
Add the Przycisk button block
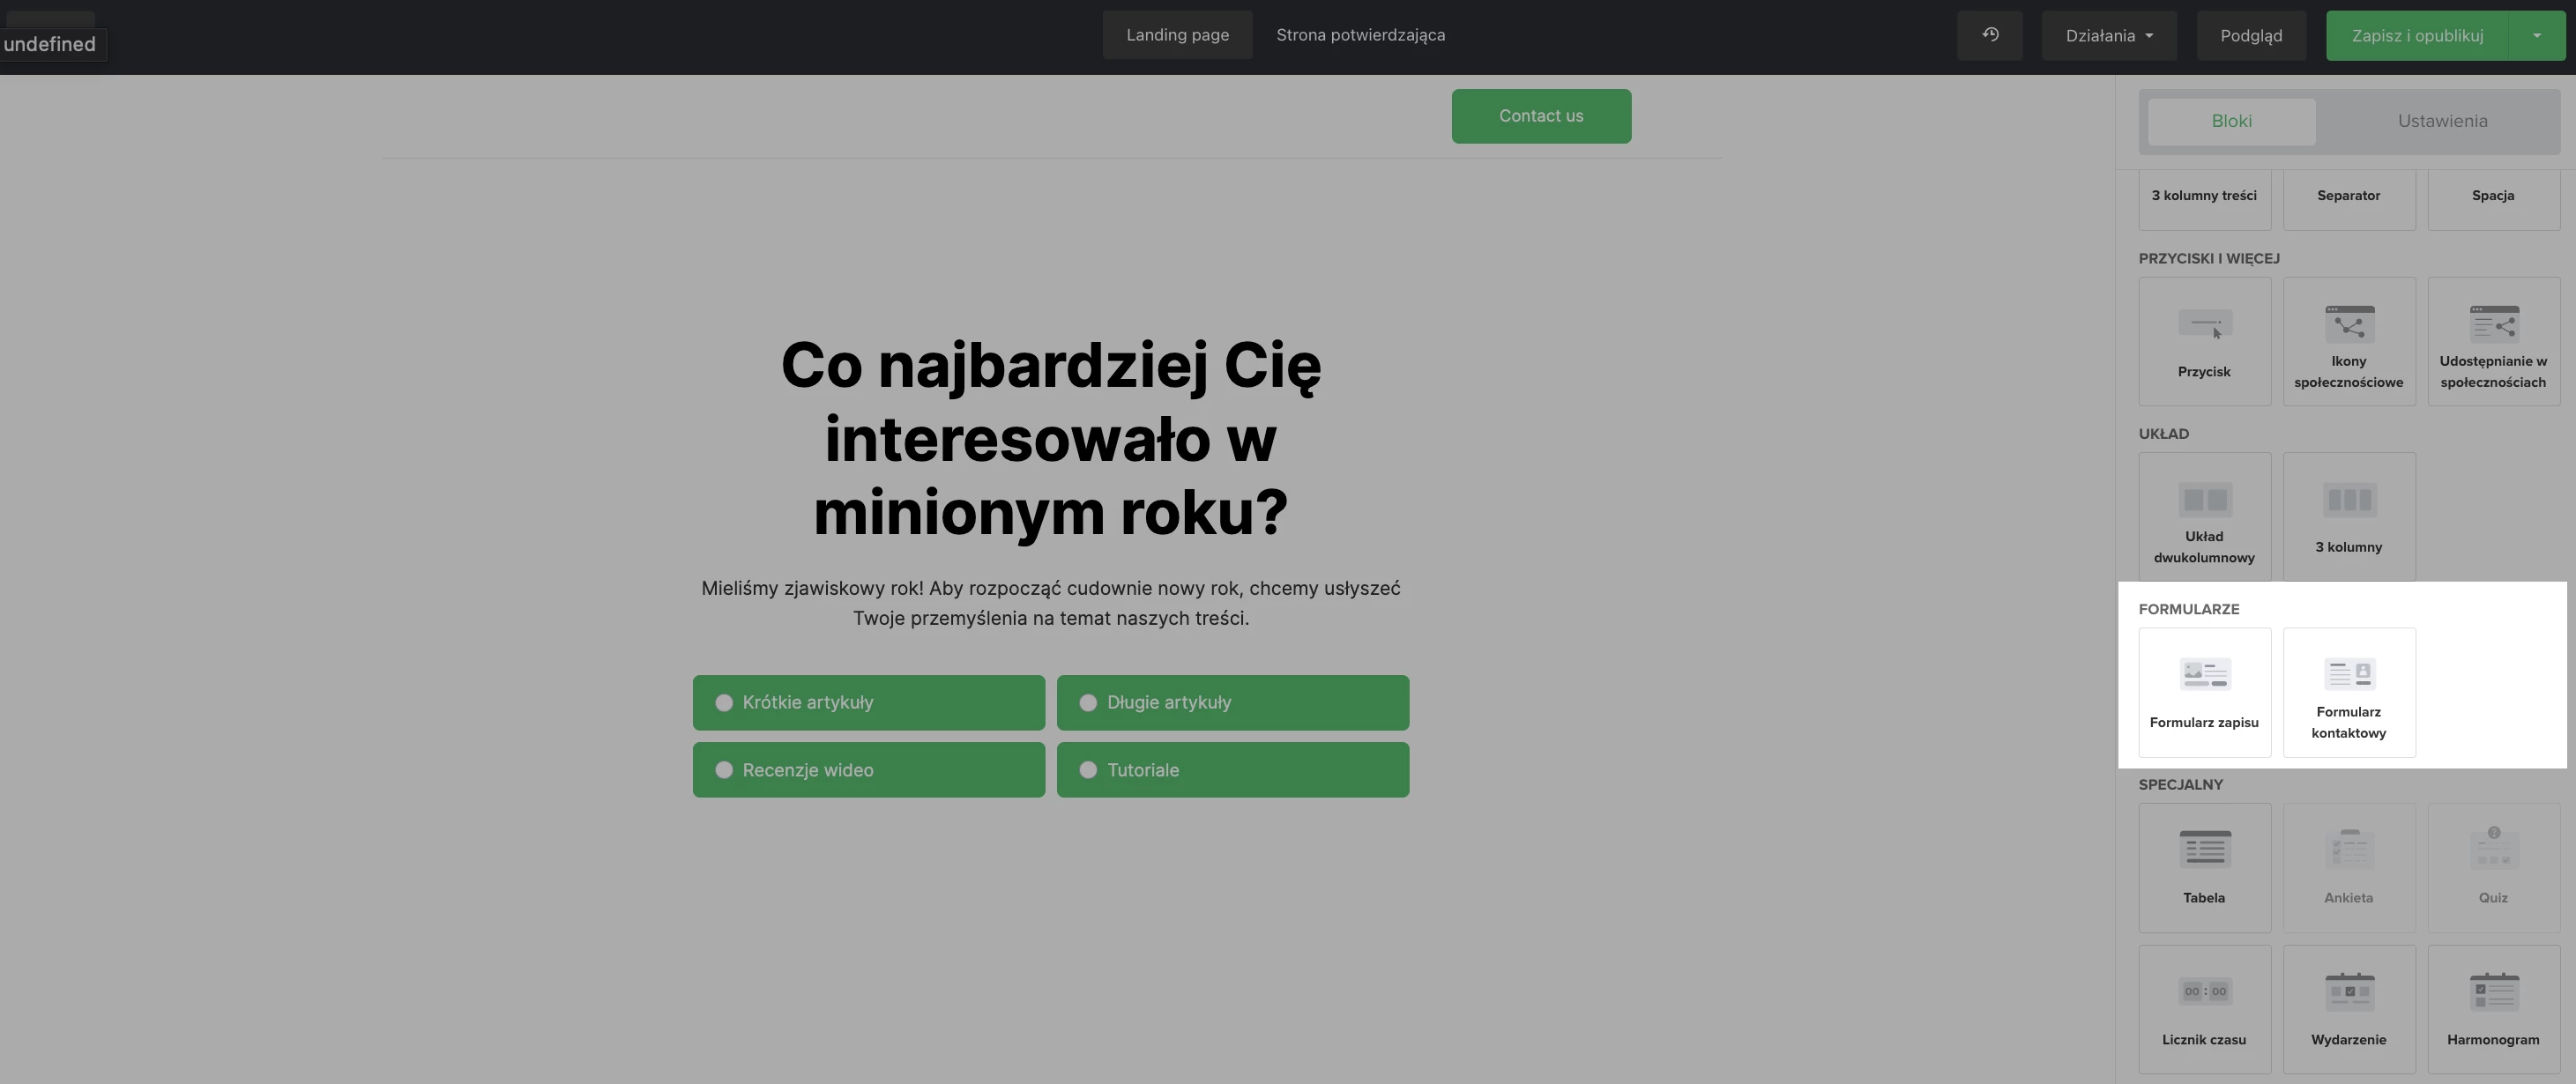2204,341
